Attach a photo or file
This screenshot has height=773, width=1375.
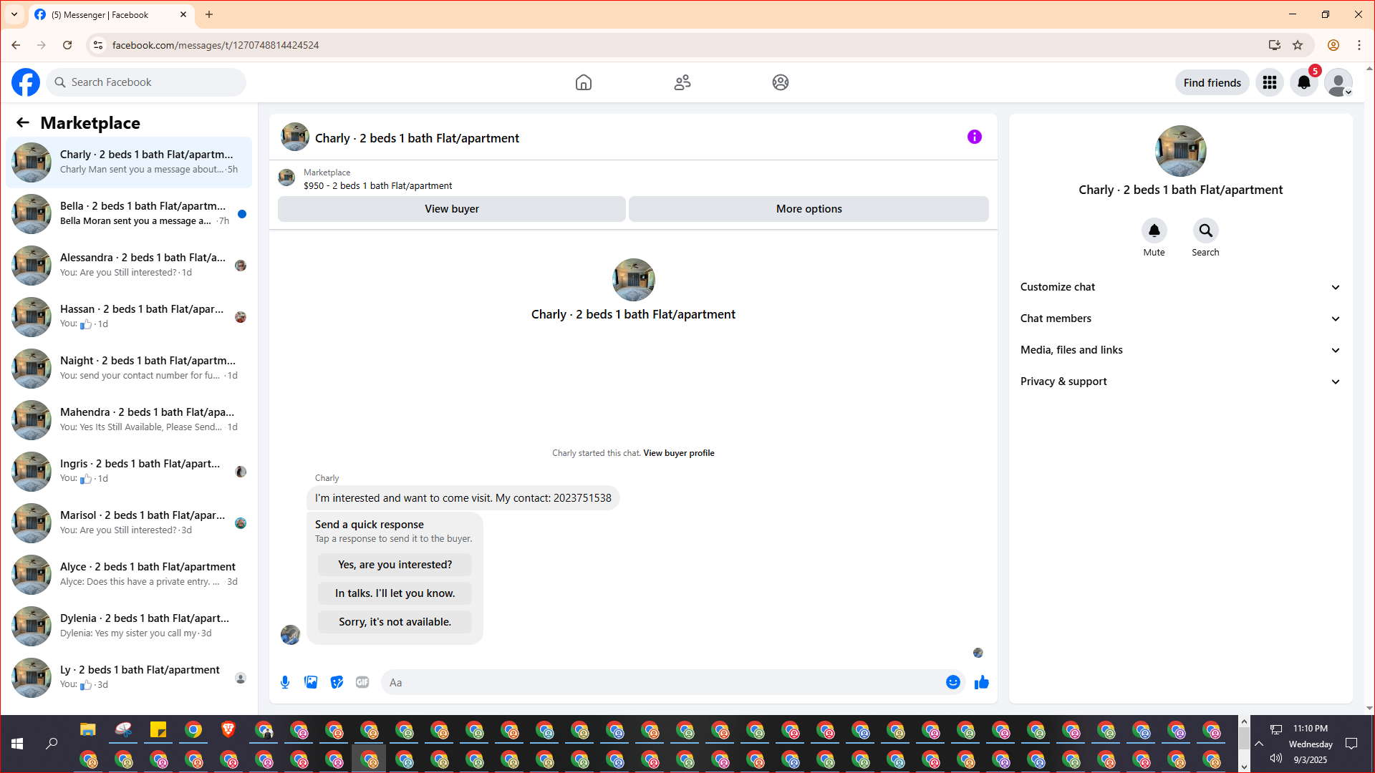pyautogui.click(x=311, y=682)
